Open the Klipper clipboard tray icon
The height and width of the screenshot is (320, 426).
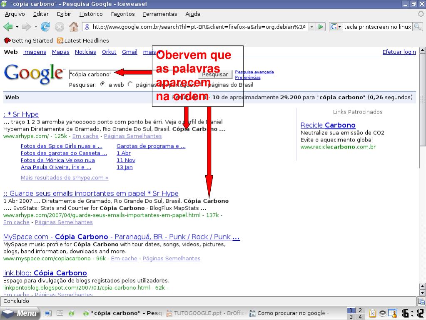coord(372,313)
